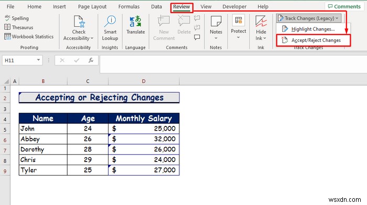Screen dimensions: 367x205
Task: Expand the Notes dropdown chevron
Action: coord(216,38)
